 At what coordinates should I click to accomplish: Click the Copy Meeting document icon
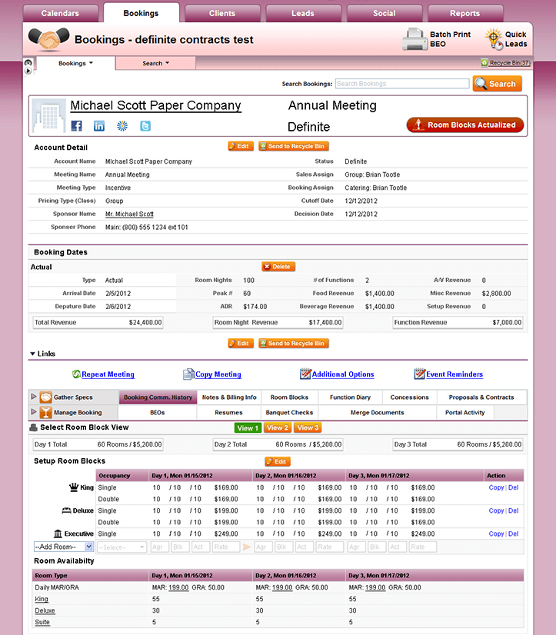[188, 374]
